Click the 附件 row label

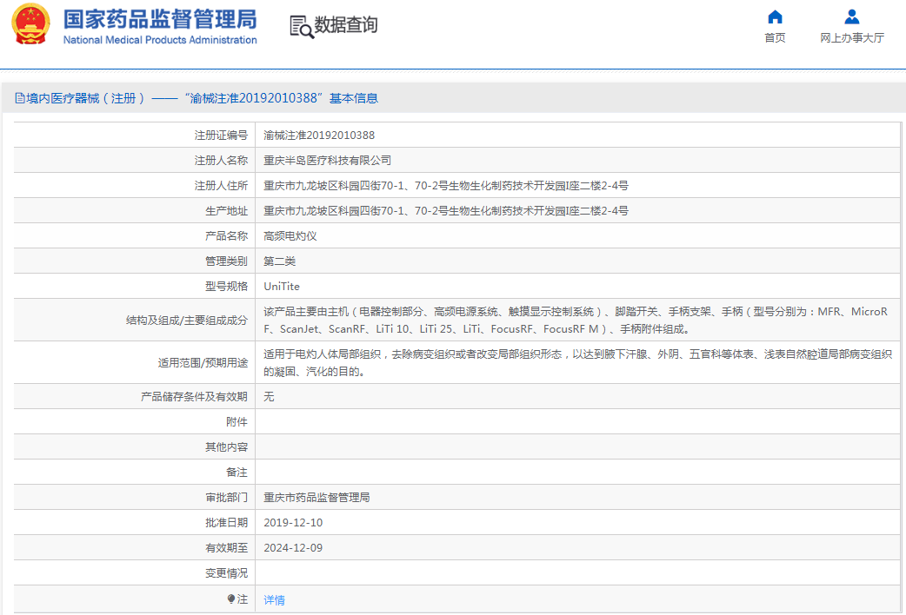coord(236,422)
